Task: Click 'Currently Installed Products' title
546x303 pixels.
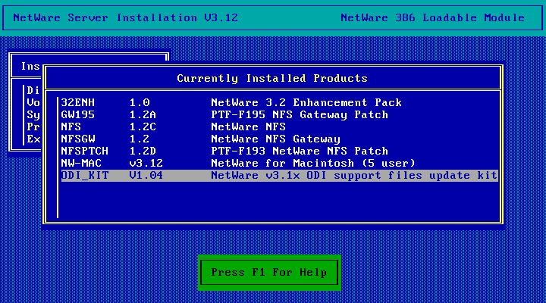Action: pyautogui.click(x=272, y=78)
